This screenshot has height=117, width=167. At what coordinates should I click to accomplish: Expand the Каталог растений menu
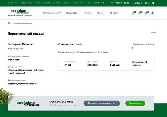52,13
